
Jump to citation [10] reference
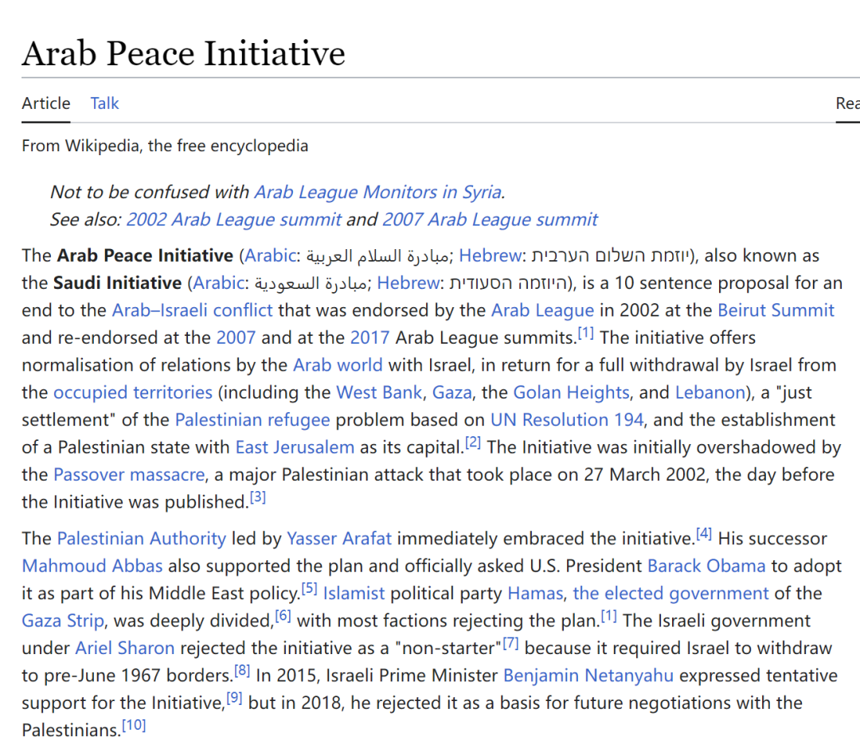pyautogui.click(x=134, y=726)
